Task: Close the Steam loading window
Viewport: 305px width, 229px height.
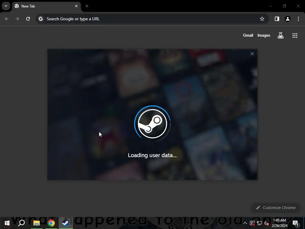Action: pyautogui.click(x=252, y=54)
